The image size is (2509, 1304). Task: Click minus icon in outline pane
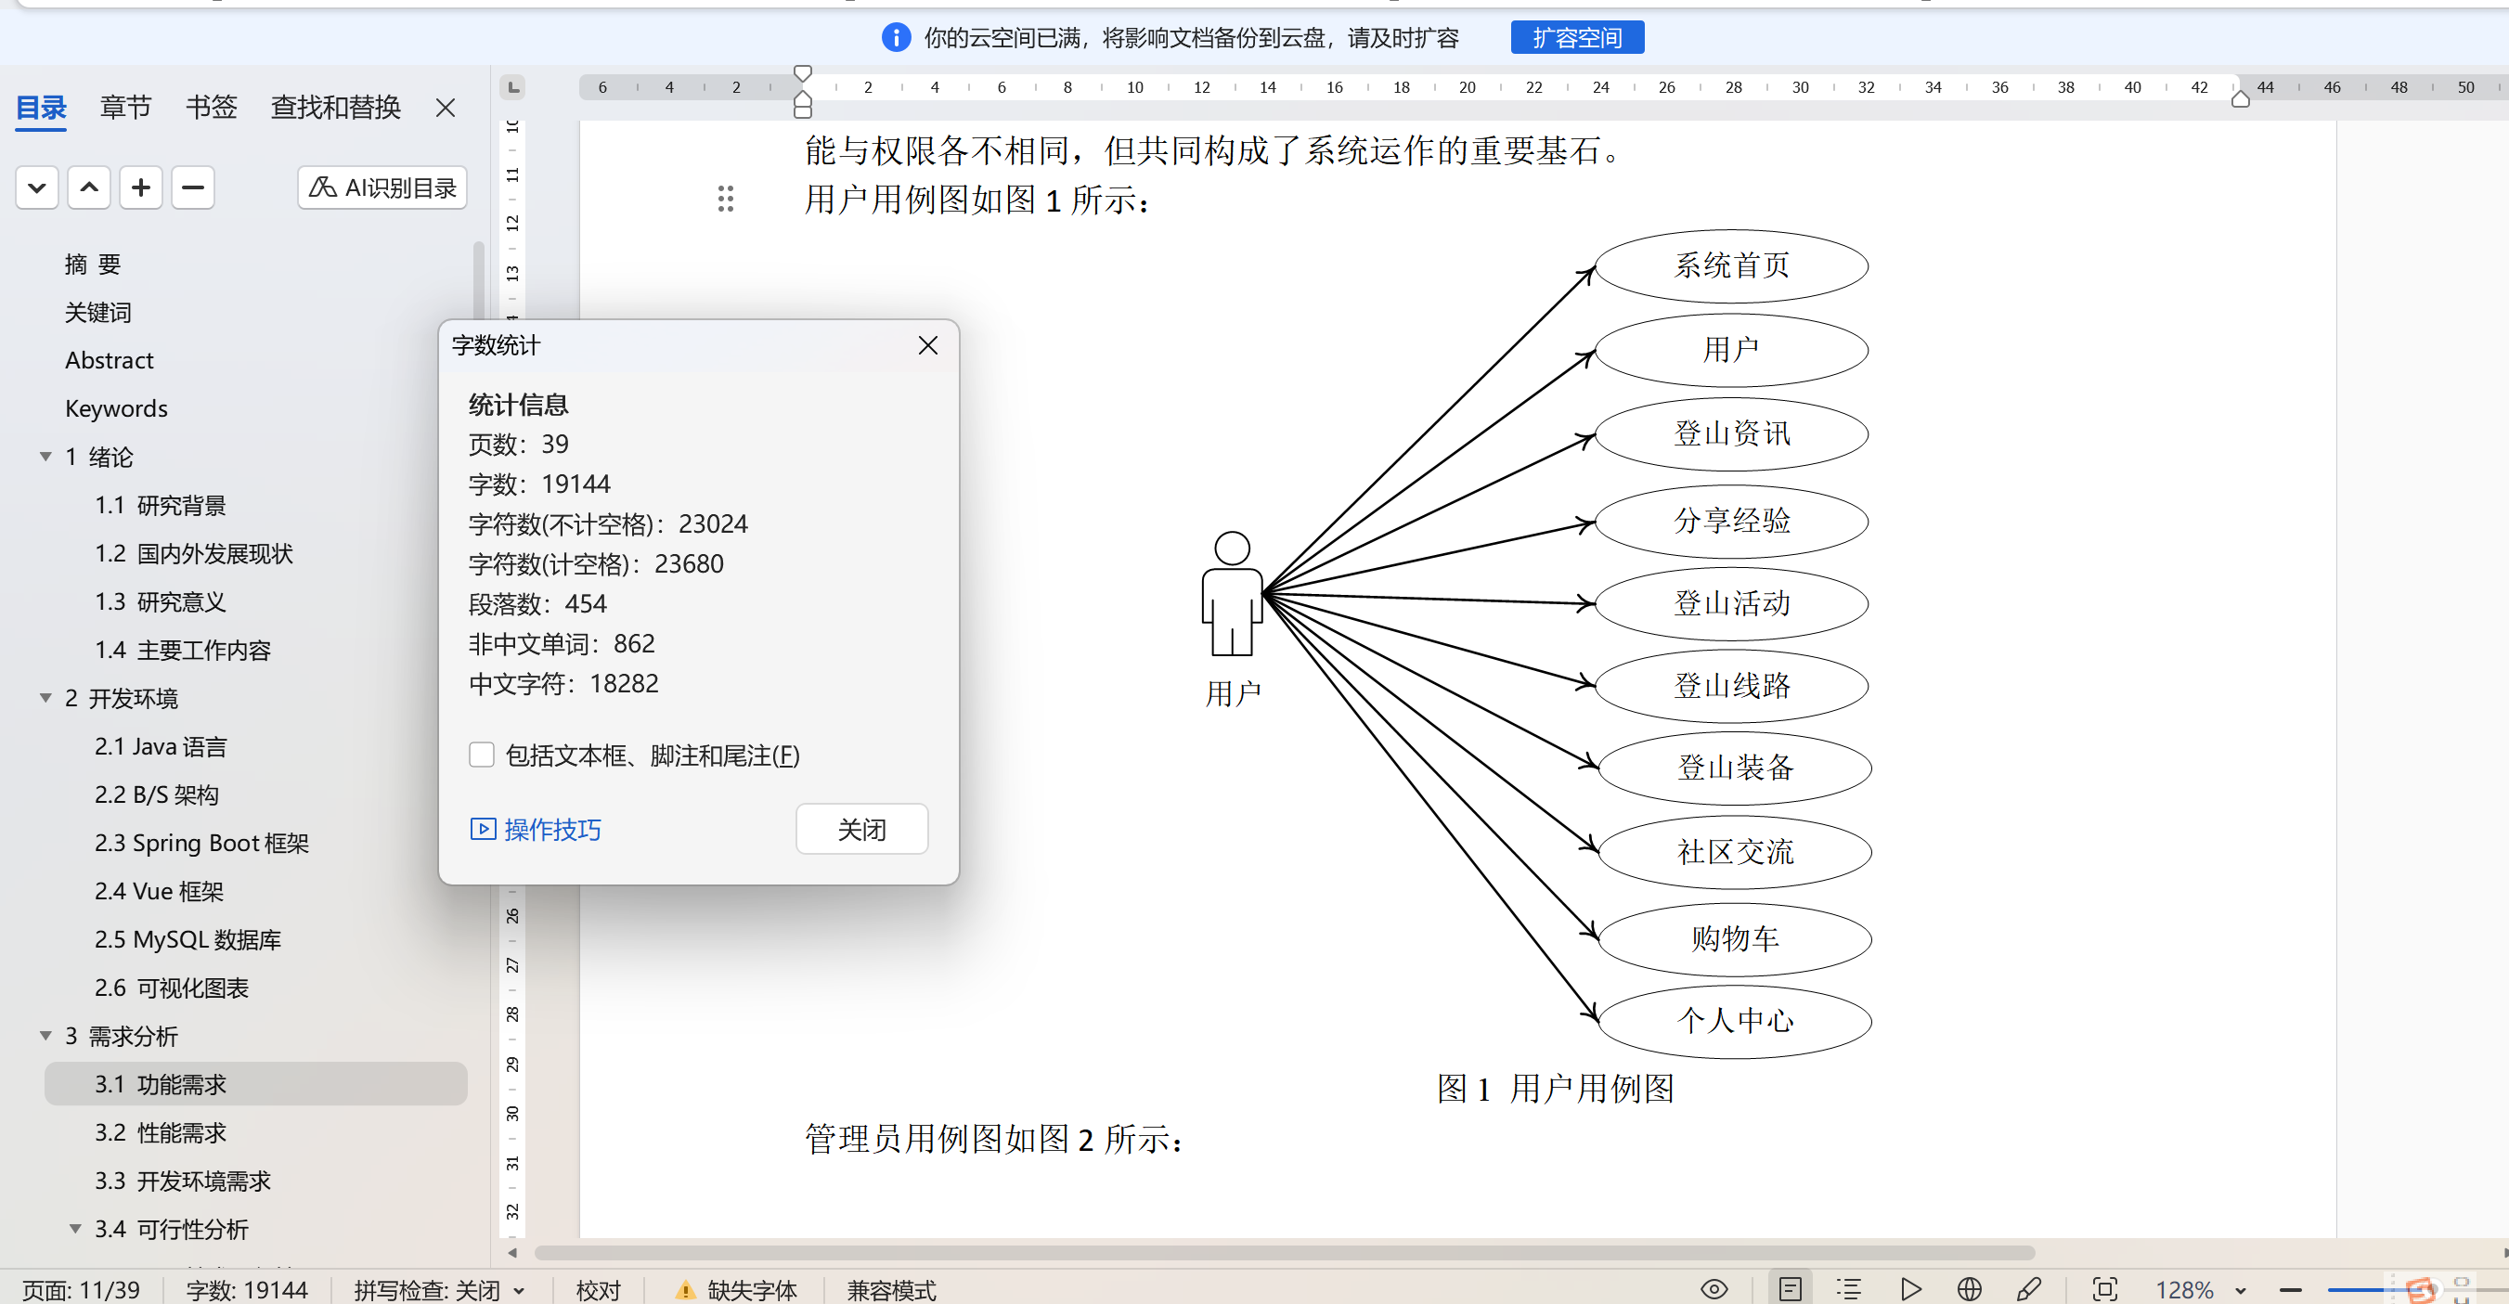(x=193, y=187)
